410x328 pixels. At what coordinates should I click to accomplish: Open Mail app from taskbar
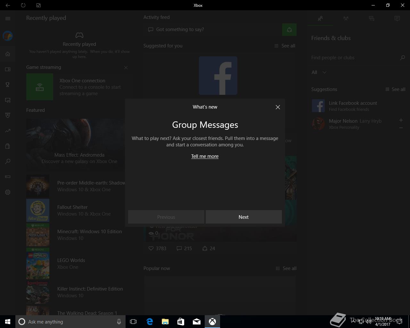197,322
